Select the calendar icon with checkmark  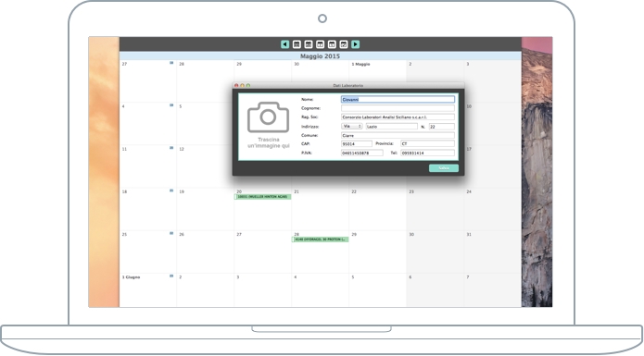(344, 44)
